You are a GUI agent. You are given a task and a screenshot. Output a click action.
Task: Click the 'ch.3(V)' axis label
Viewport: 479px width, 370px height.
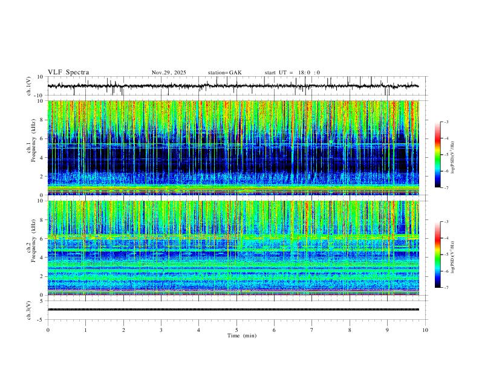[x=29, y=310]
